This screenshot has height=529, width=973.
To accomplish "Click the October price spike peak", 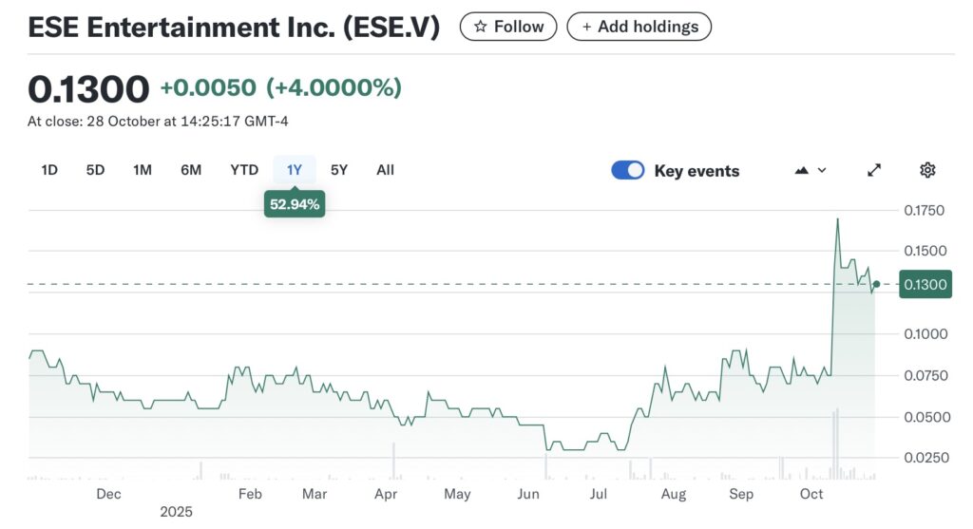I will click(x=838, y=219).
